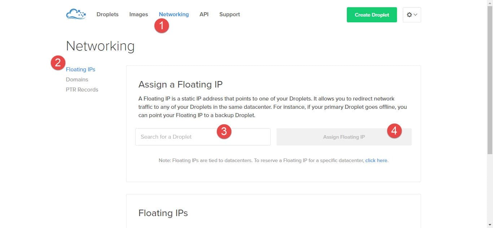Switch to the Domains sidebar section
This screenshot has height=228, width=493.
pyautogui.click(x=77, y=80)
